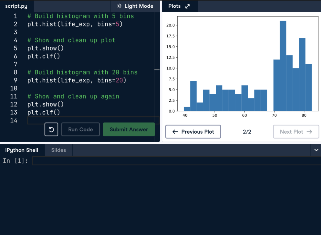This screenshot has height=235, width=321.
Task: Go to the Previous Plot
Action: (193, 132)
